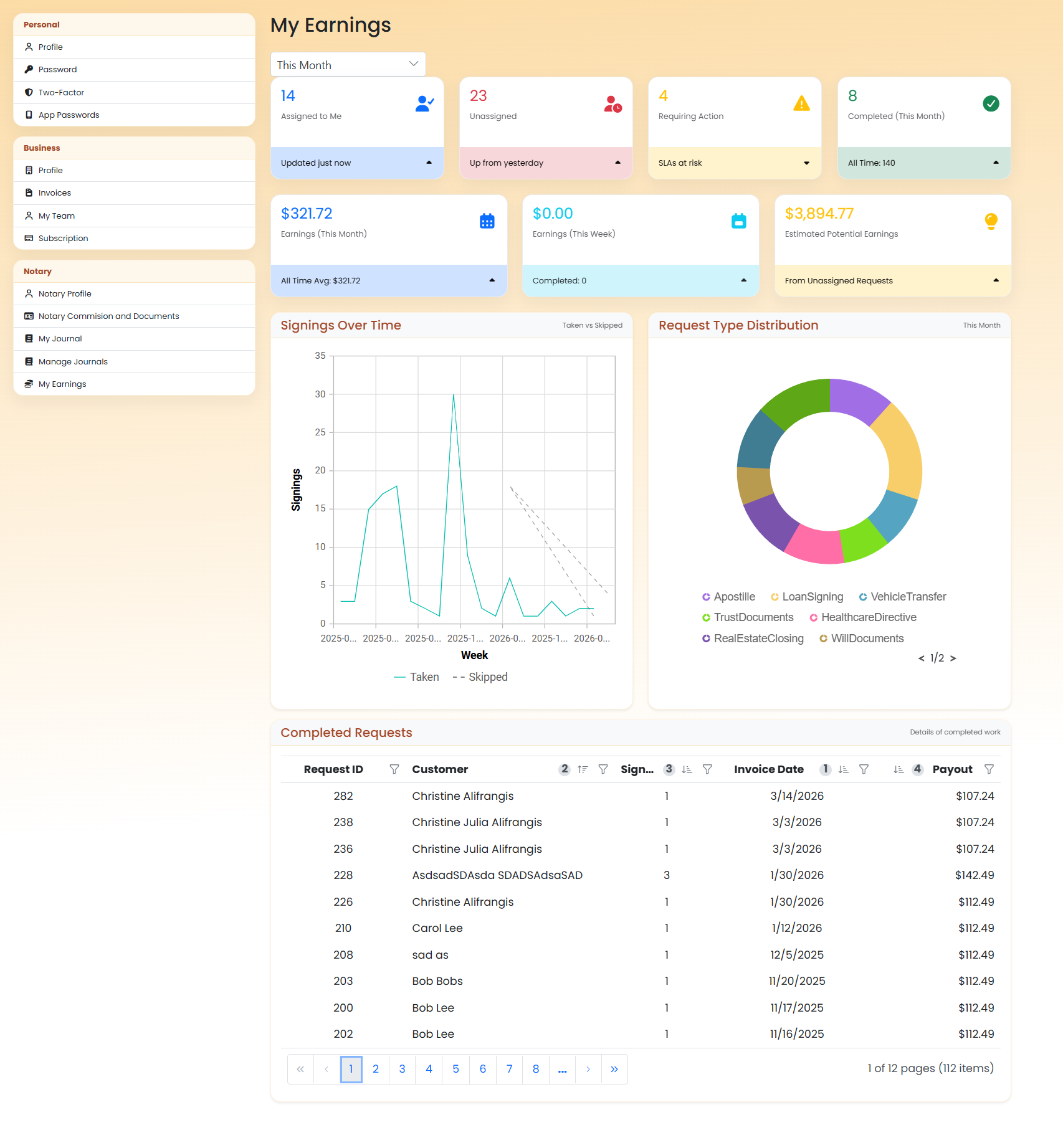Open Notary Commision and Documents

[134, 316]
